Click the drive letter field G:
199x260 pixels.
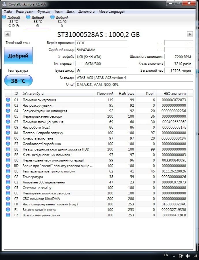[101, 71]
